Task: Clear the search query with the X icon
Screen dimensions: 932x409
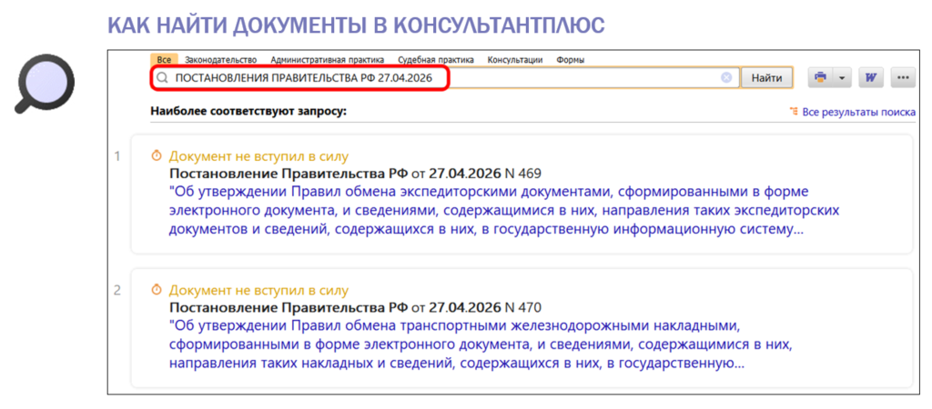Action: point(726,78)
